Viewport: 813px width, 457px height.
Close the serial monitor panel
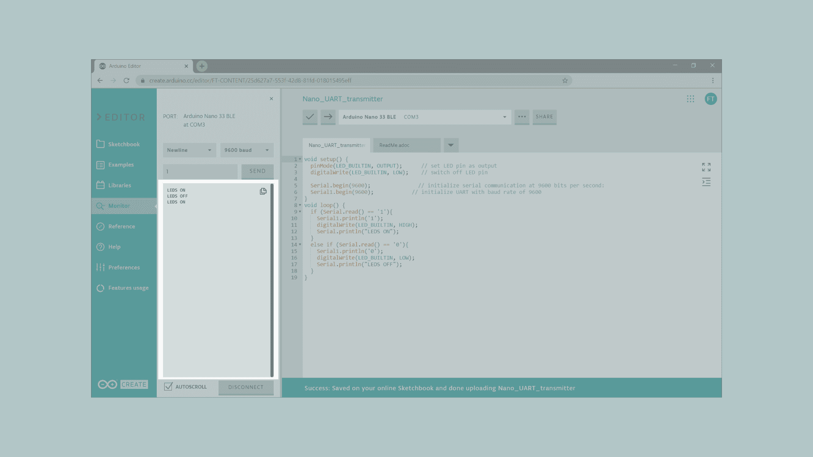click(271, 99)
